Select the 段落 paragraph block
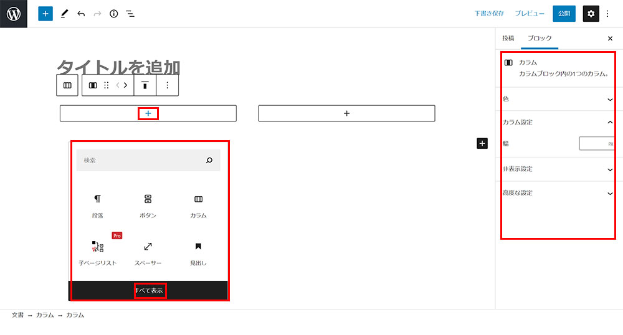Screen dimensions: 623x335 [x=97, y=205]
